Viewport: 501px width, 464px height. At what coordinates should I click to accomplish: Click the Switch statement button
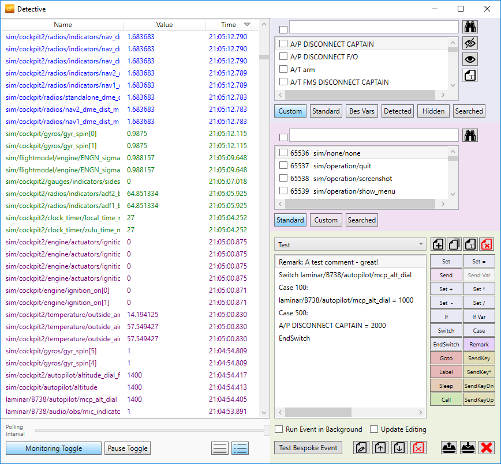pos(446,331)
